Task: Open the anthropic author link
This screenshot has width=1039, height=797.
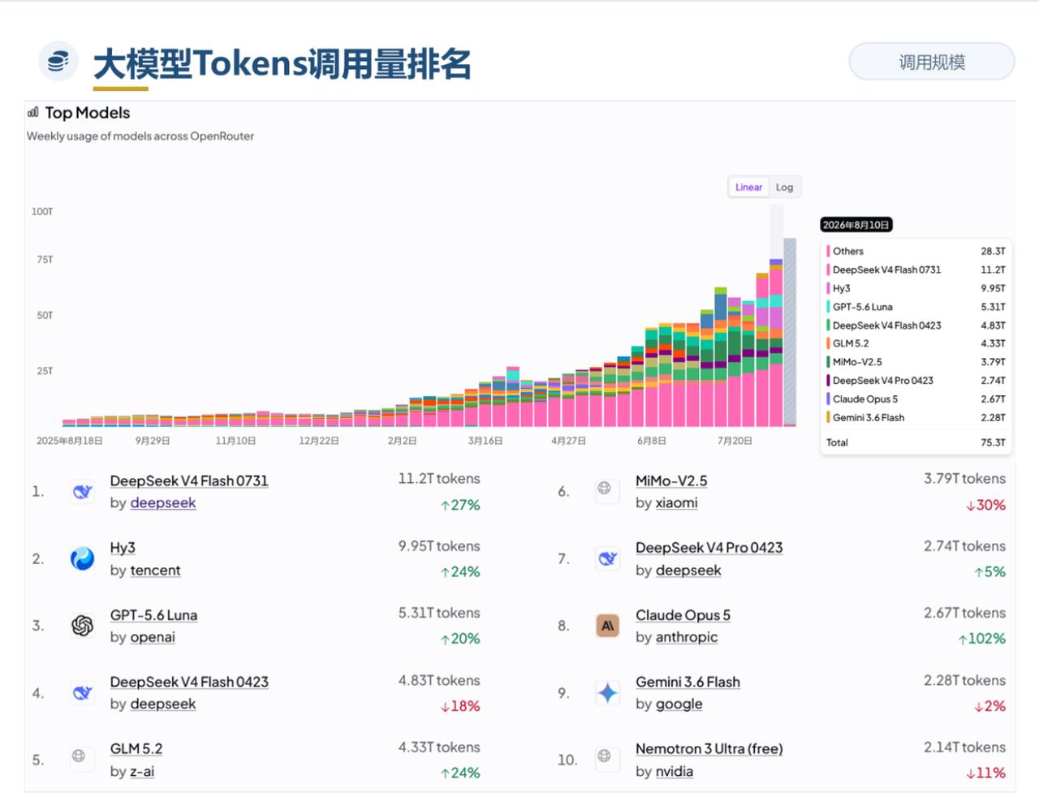Action: pyautogui.click(x=687, y=637)
